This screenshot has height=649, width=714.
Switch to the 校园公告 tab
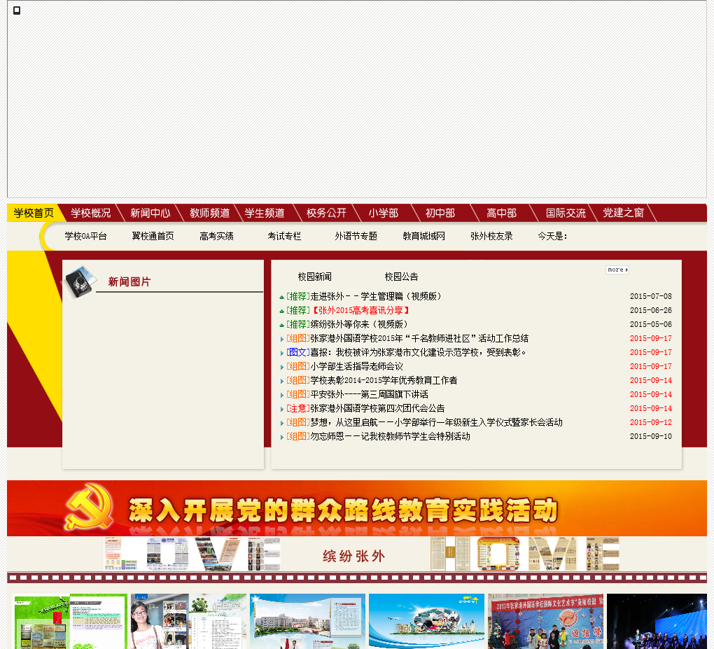[x=402, y=277]
